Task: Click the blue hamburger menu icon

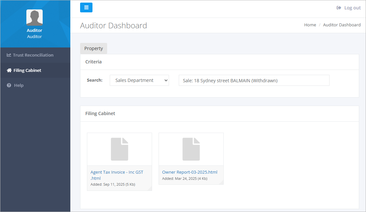Action: 86,7
